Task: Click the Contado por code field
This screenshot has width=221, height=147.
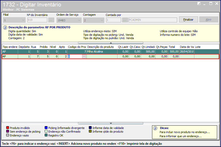Action: tap(113, 20)
